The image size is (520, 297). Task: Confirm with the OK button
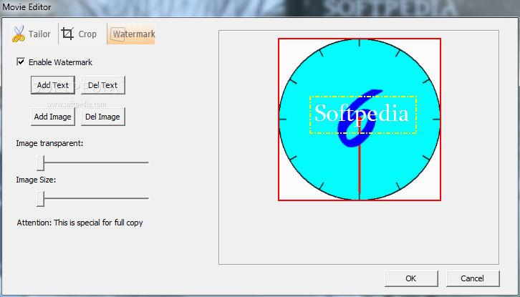[x=411, y=278]
